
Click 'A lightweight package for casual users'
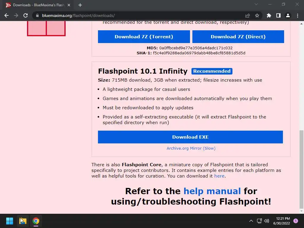pyautogui.click(x=146, y=89)
